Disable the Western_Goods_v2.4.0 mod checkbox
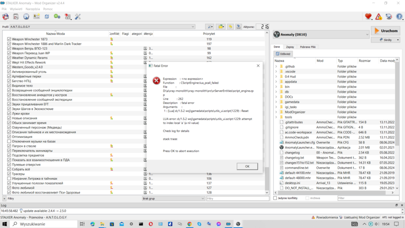405x228 pixels. (9, 67)
